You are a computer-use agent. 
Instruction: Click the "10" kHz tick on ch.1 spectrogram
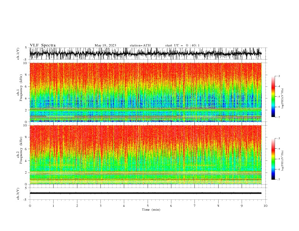pos(25,63)
